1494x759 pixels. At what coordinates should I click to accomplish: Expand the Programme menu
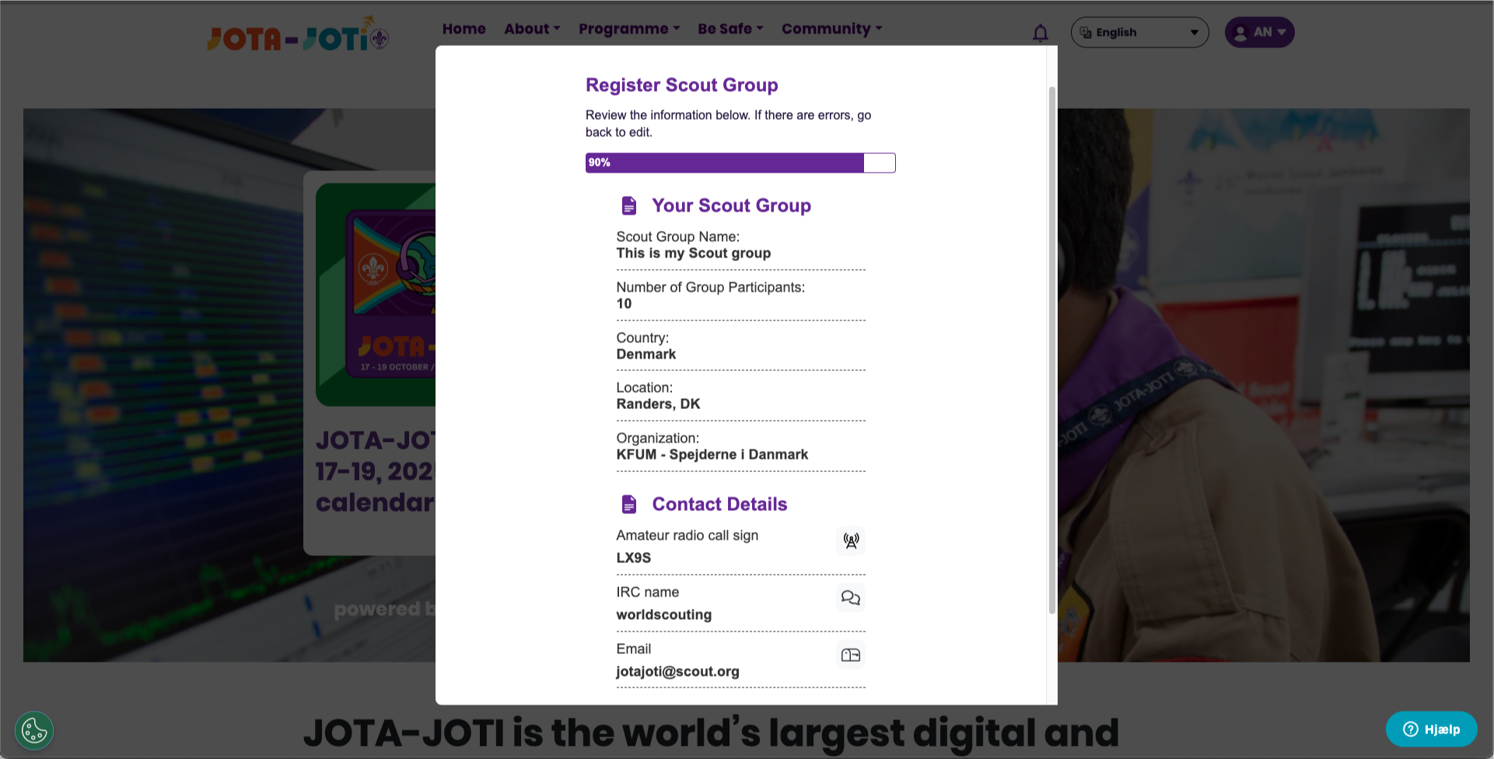click(629, 29)
